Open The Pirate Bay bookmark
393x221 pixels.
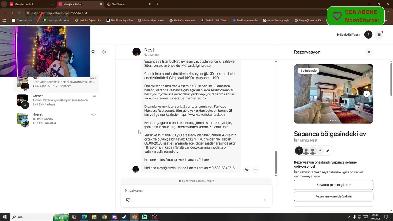120,21
